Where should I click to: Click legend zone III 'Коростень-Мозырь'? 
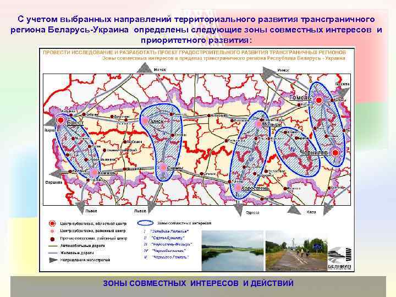pos(172,244)
